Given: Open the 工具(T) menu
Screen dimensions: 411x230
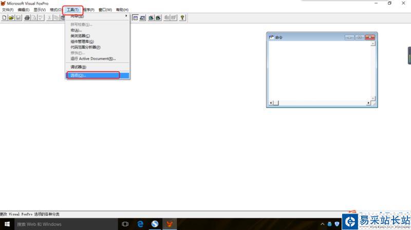Looking at the screenshot, I should tap(72, 10).
